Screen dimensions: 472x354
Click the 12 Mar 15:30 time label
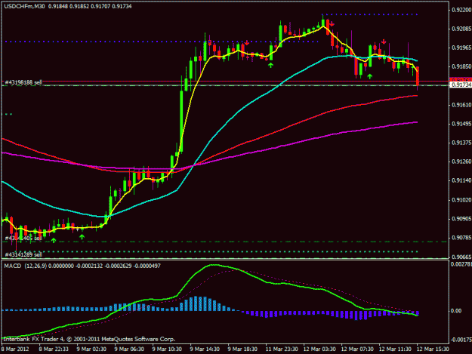click(x=433, y=349)
